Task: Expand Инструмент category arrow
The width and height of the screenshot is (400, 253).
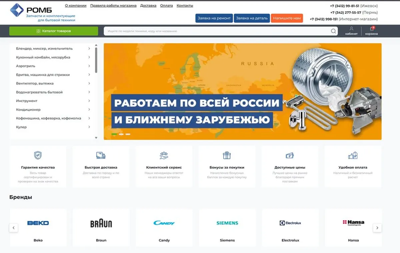Action: [x=89, y=101]
